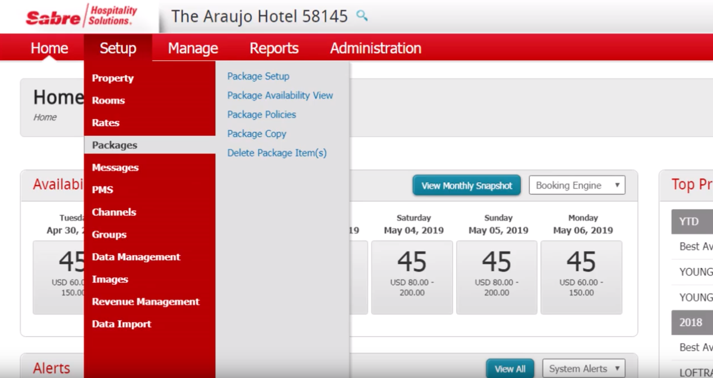Image resolution: width=713 pixels, height=378 pixels.
Task: Expand the Booking Engine dropdown
Action: click(x=577, y=185)
